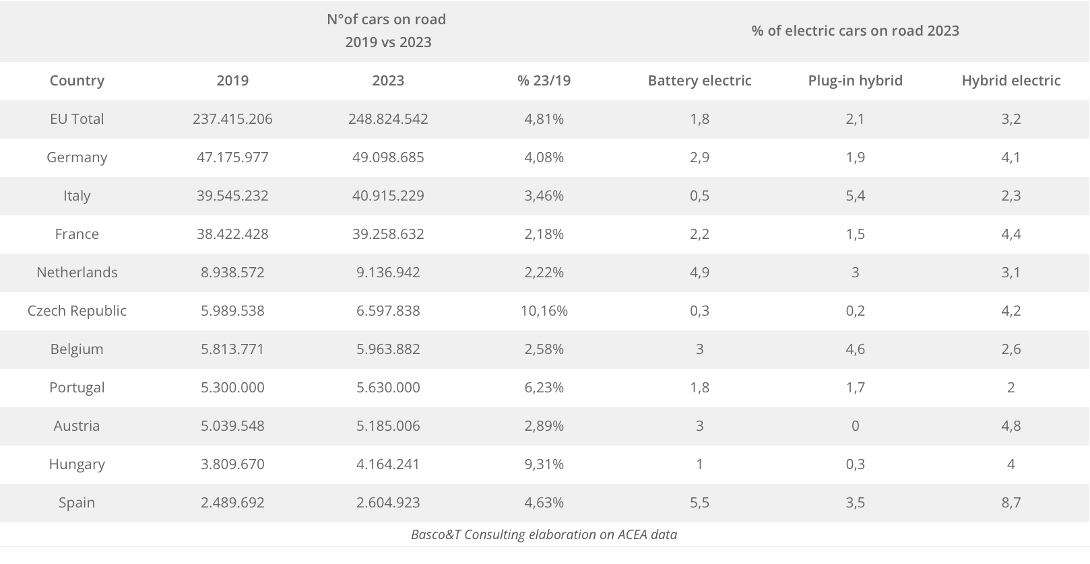Click the Hybrid electric column header

click(1011, 81)
